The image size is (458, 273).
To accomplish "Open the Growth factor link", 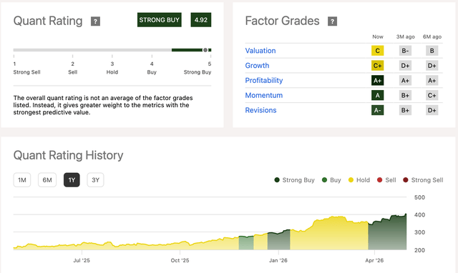I will pyautogui.click(x=257, y=66).
